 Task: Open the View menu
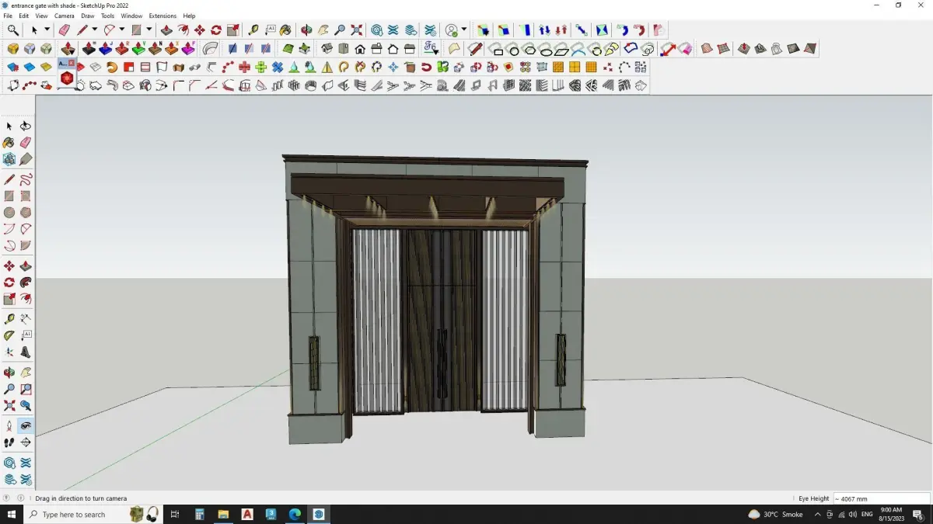pyautogui.click(x=41, y=16)
